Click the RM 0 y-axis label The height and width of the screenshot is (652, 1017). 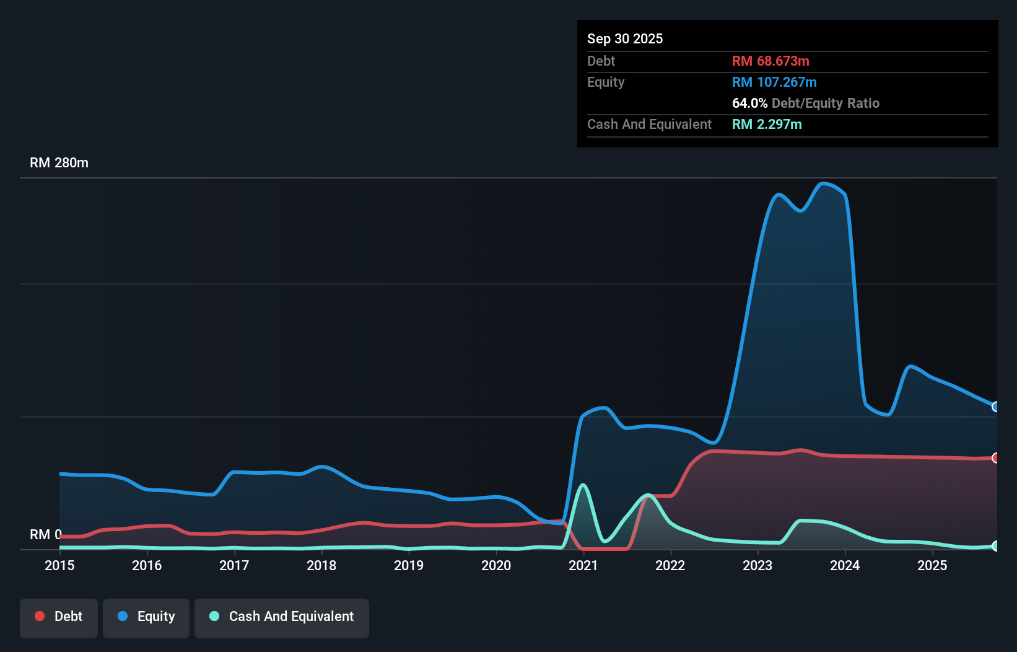tap(46, 534)
